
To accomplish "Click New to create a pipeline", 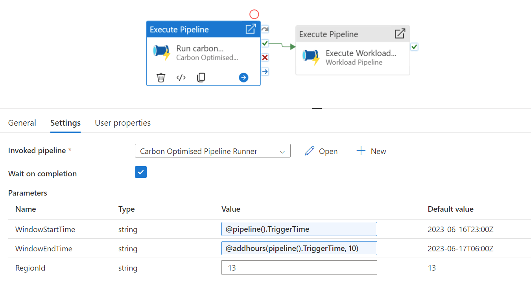I will point(371,151).
